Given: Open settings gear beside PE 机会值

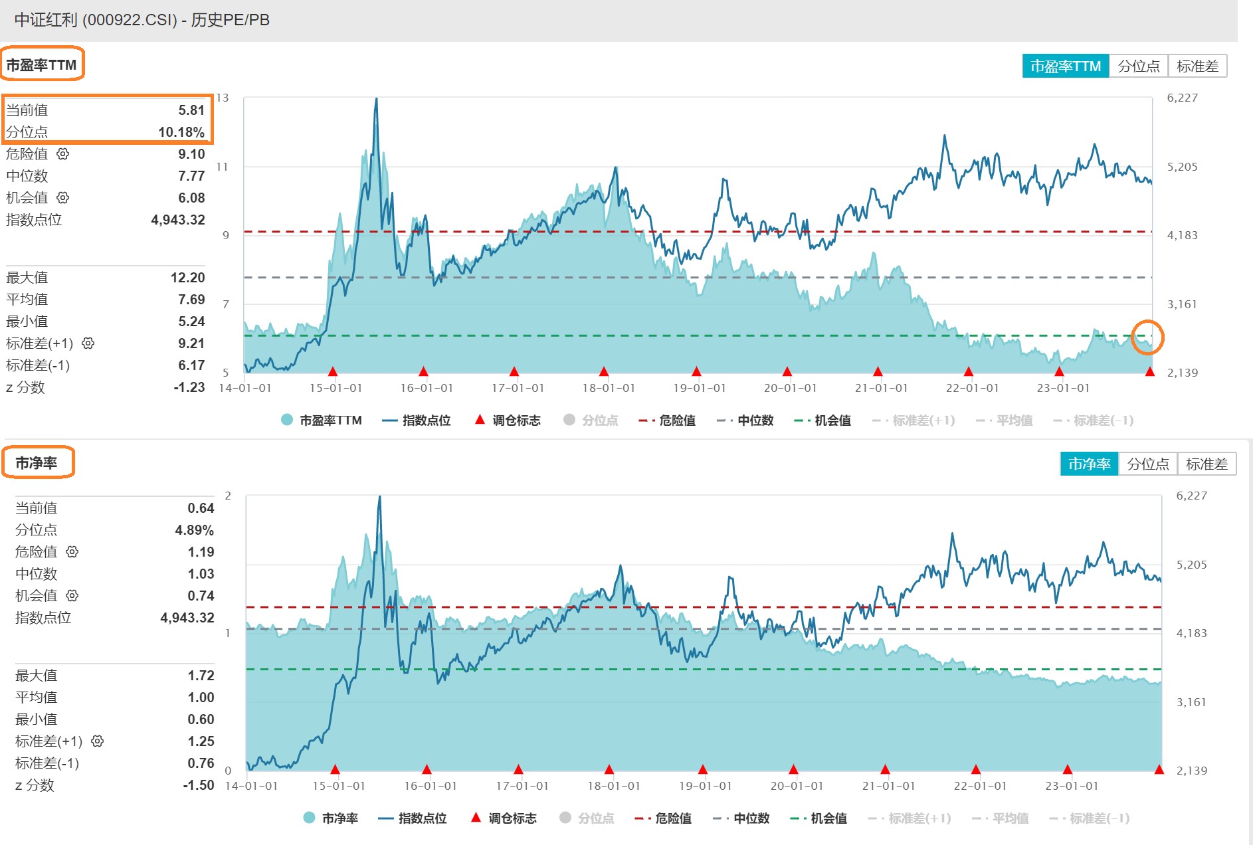Looking at the screenshot, I should pos(62,198).
